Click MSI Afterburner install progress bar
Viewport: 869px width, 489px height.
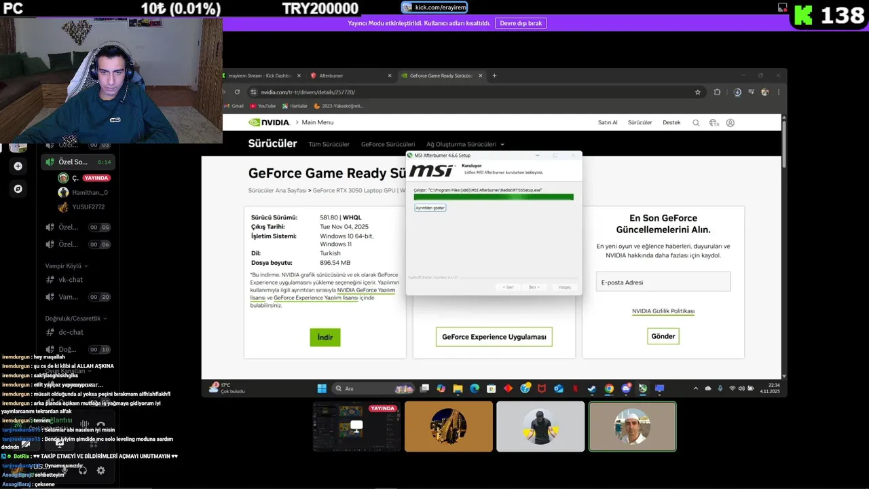click(x=494, y=197)
